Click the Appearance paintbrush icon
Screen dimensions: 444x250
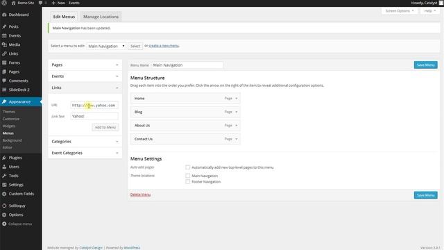(x=4, y=101)
